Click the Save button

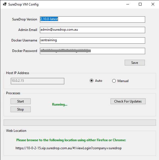pyautogui.click(x=135, y=62)
